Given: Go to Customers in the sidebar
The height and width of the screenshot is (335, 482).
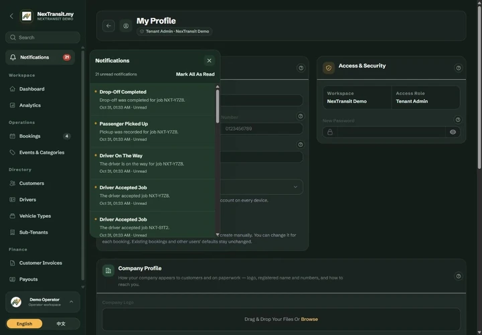Looking at the screenshot, I should click(x=40, y=184).
